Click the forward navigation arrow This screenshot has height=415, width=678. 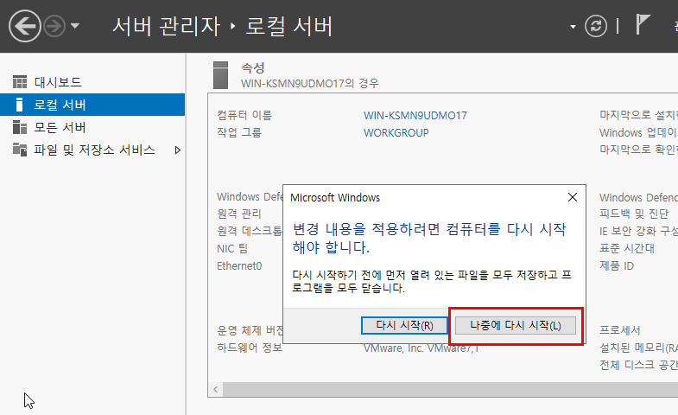click(x=54, y=26)
